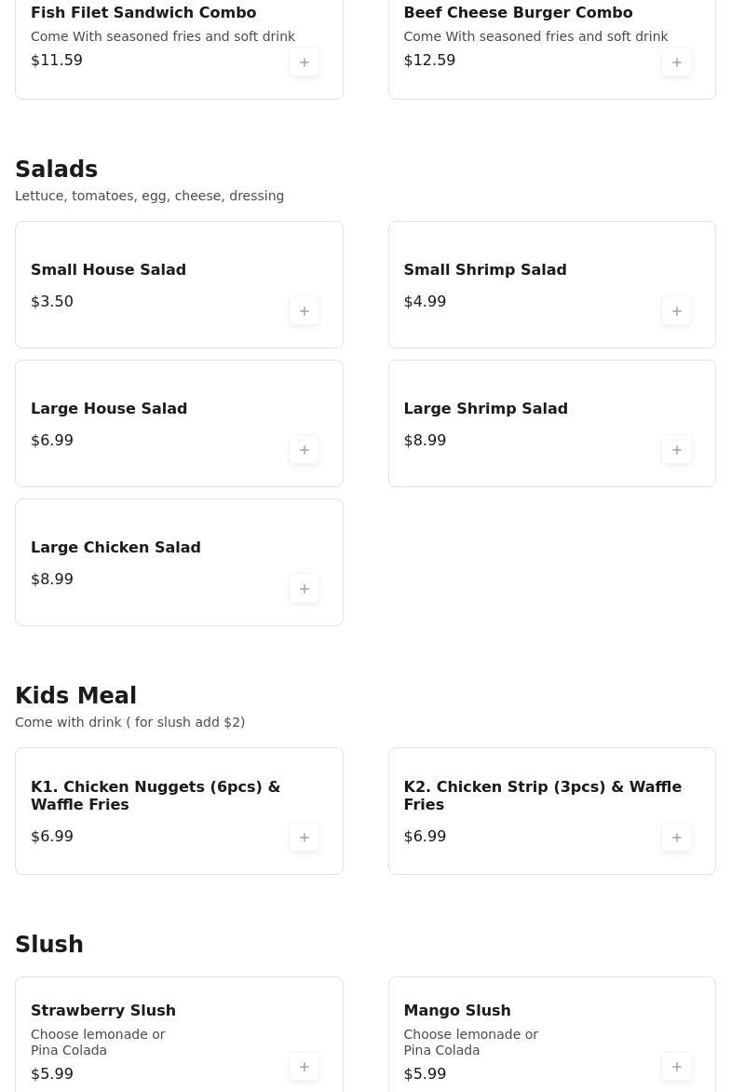Select the Mango Slush item name

[x=456, y=1010]
